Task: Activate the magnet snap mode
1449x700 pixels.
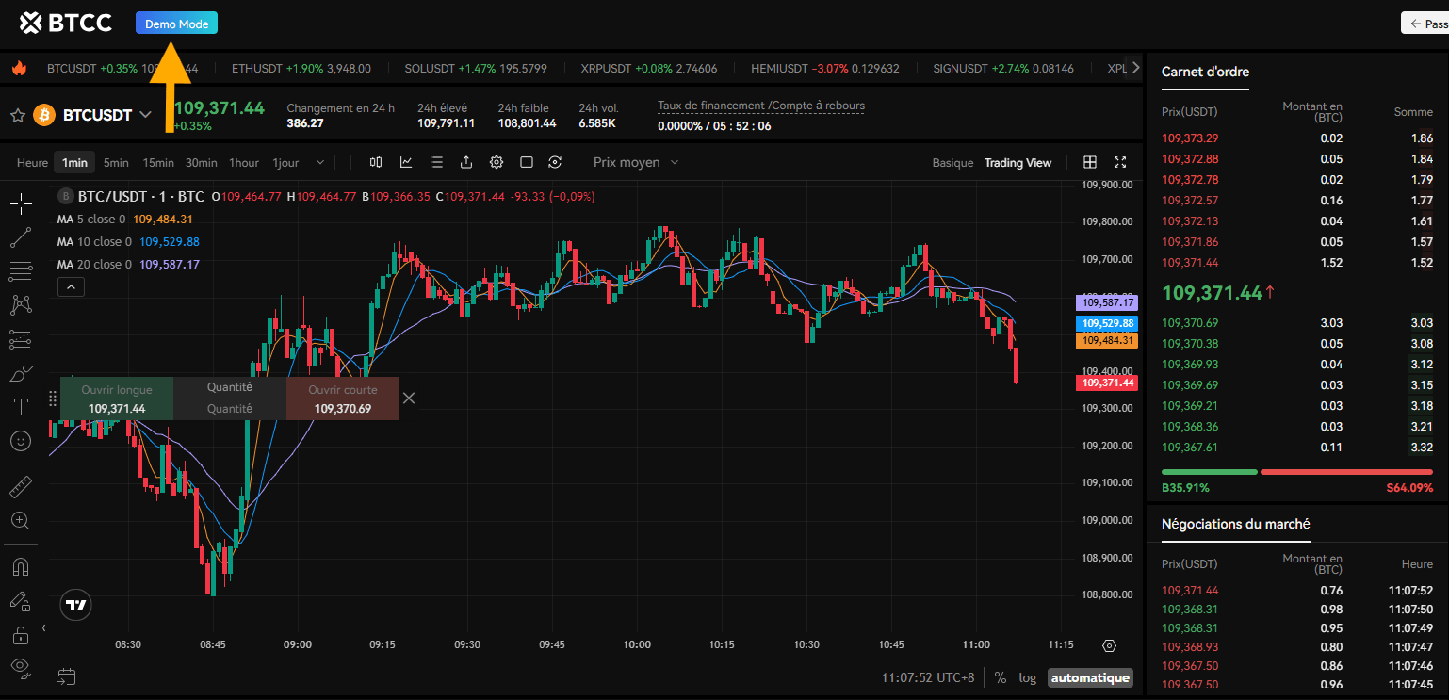Action: tap(21, 567)
